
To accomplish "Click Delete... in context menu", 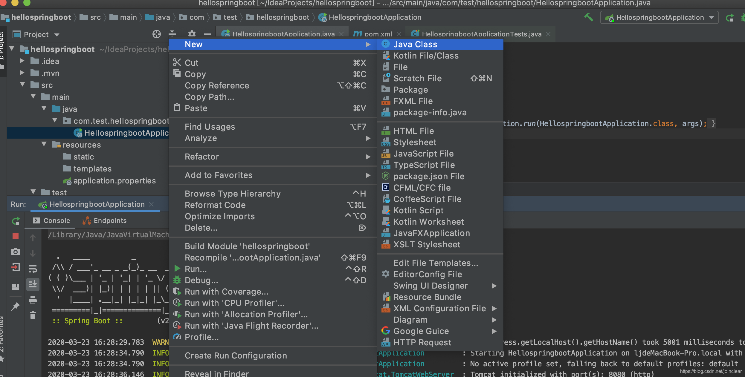I will click(273, 228).
